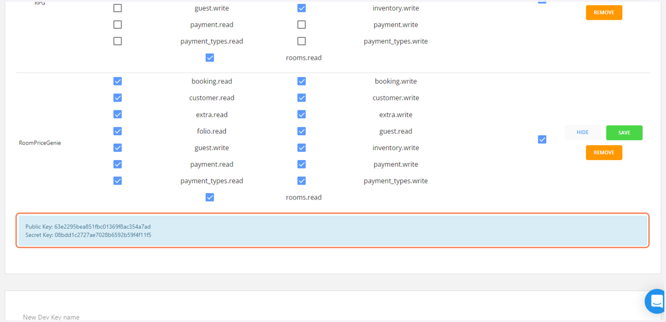Remove the RoomPriceGenie dev key
Viewport: 666px width, 322px height.
pos(604,152)
